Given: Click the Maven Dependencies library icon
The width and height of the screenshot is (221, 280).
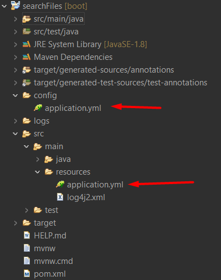Looking at the screenshot, I should pos(27,57).
